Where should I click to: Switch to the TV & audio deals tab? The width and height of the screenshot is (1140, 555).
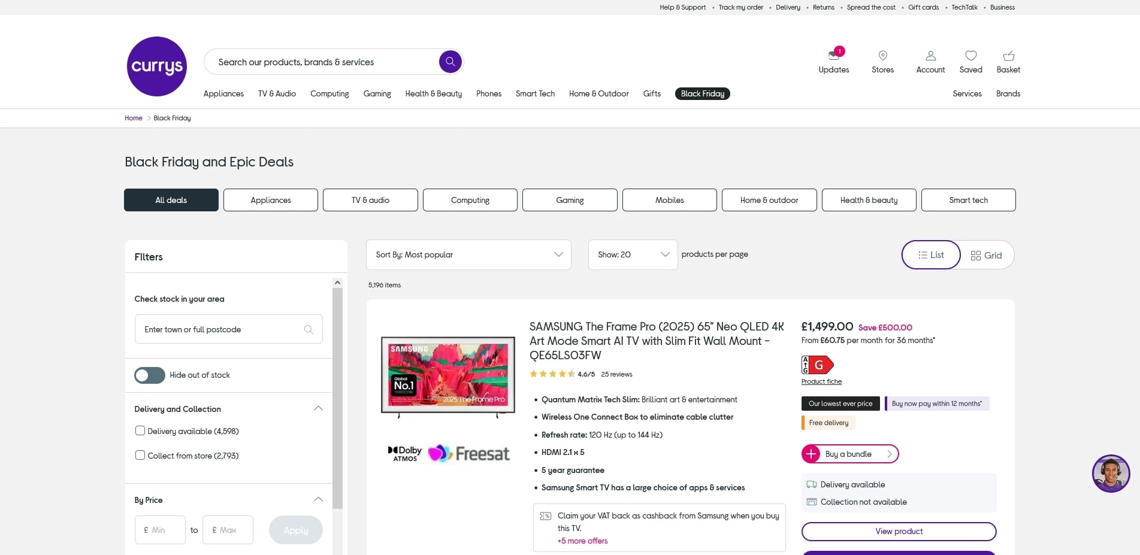click(x=370, y=200)
